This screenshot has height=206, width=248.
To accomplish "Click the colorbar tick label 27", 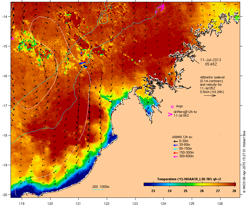I will [218, 191].
